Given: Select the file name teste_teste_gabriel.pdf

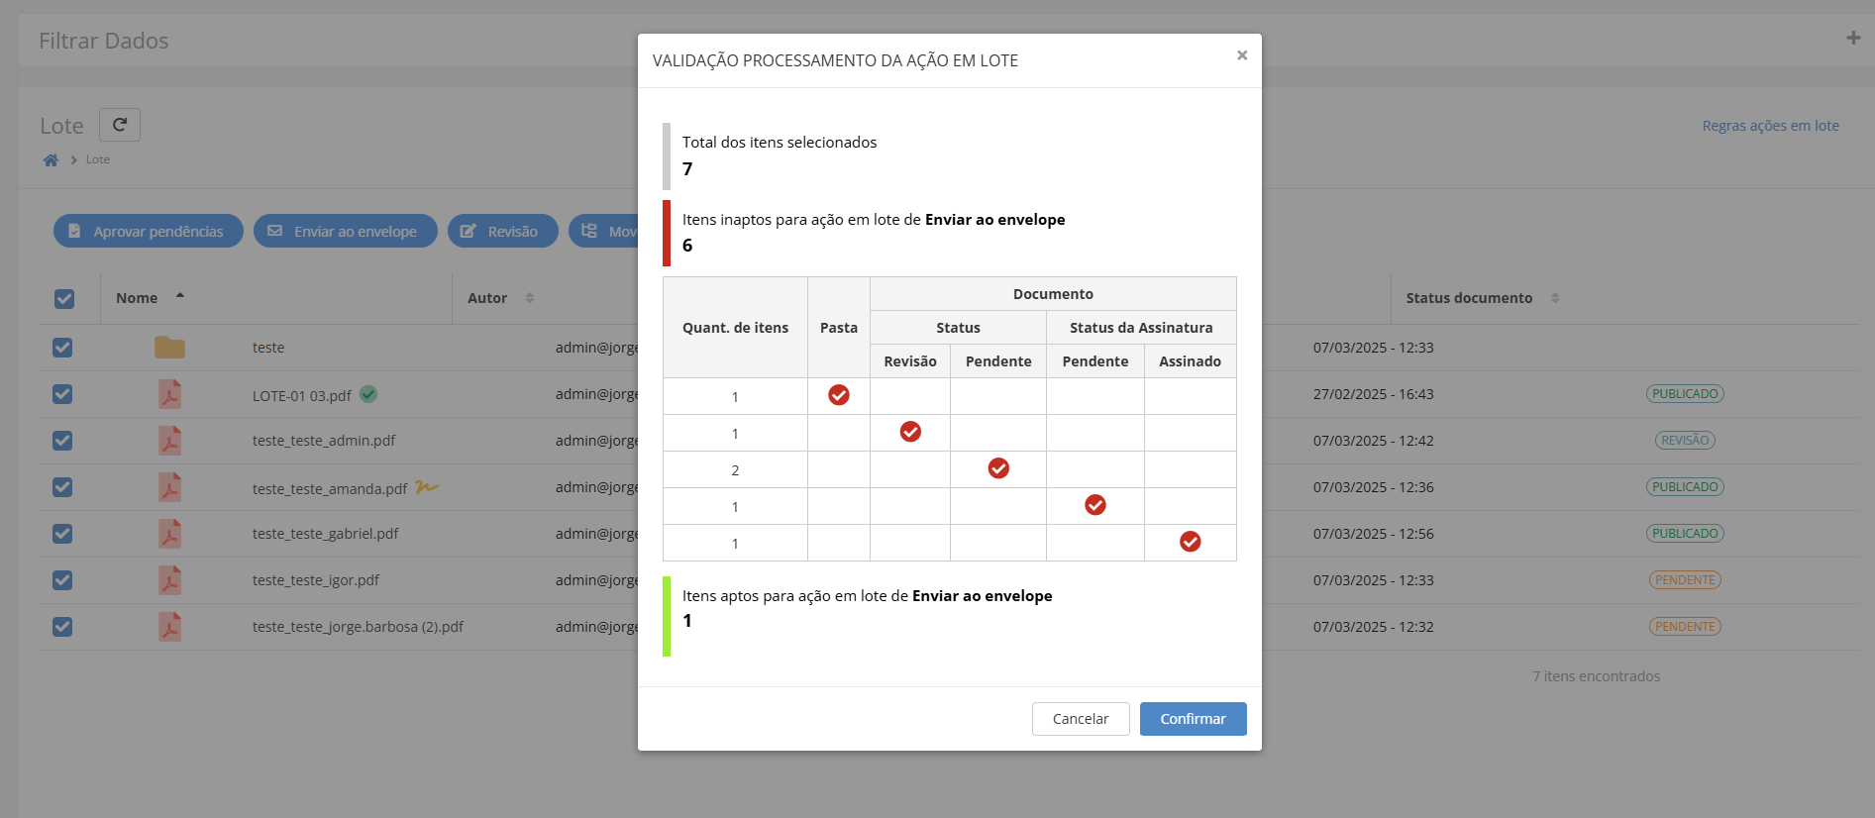Looking at the screenshot, I should pyautogui.click(x=326, y=534).
